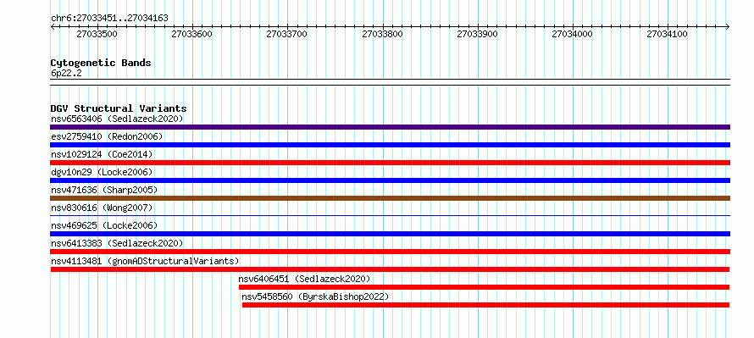The width and height of the screenshot is (754, 338).
Task: Select the red nsv1029124 variant bar
Action: click(x=390, y=163)
